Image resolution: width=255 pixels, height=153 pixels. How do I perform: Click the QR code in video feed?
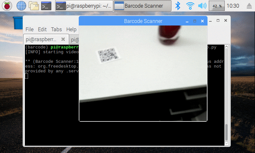pyautogui.click(x=108, y=55)
